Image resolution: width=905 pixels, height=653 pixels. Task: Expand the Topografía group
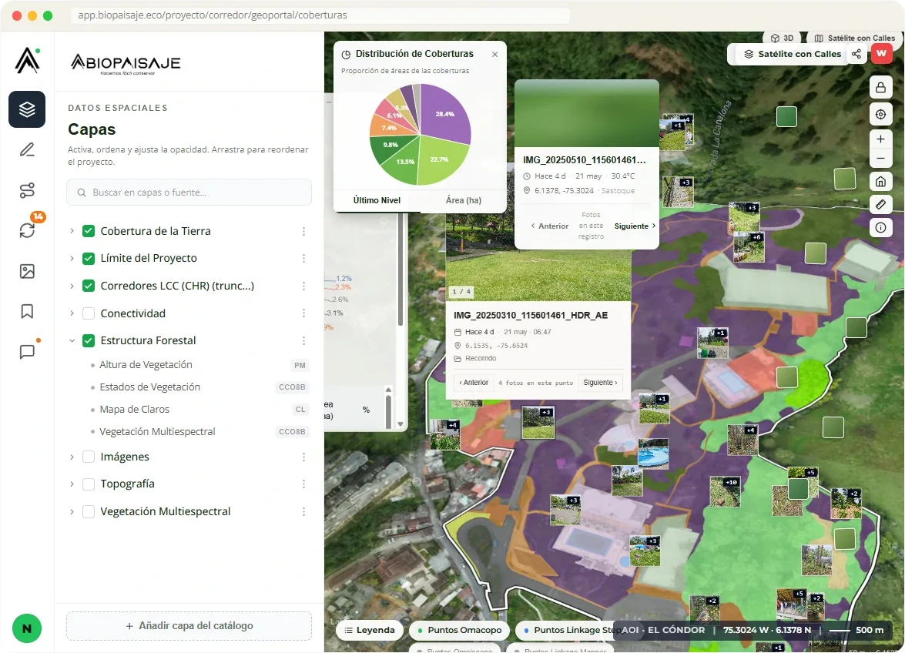72,484
